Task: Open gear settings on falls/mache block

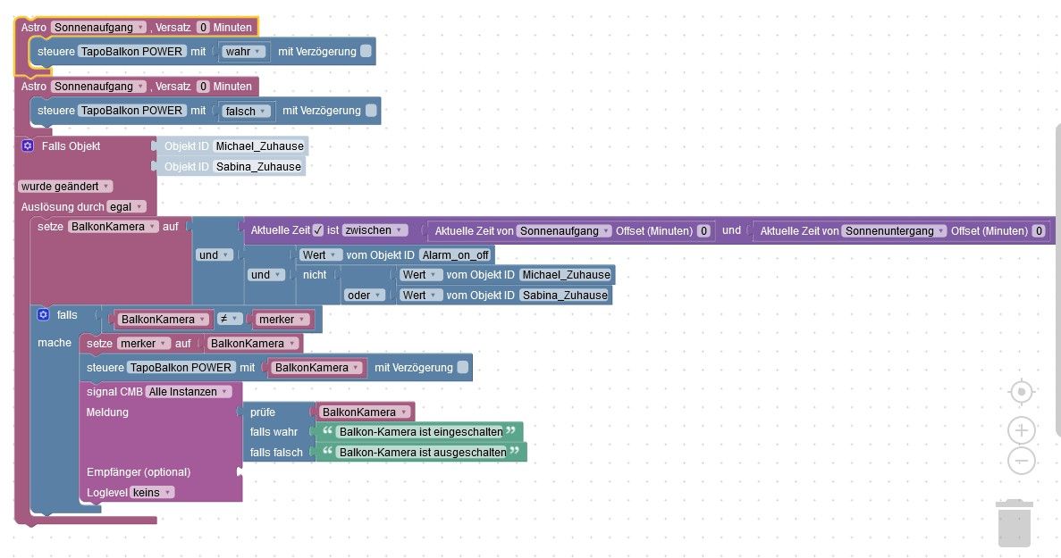Action: (43, 315)
